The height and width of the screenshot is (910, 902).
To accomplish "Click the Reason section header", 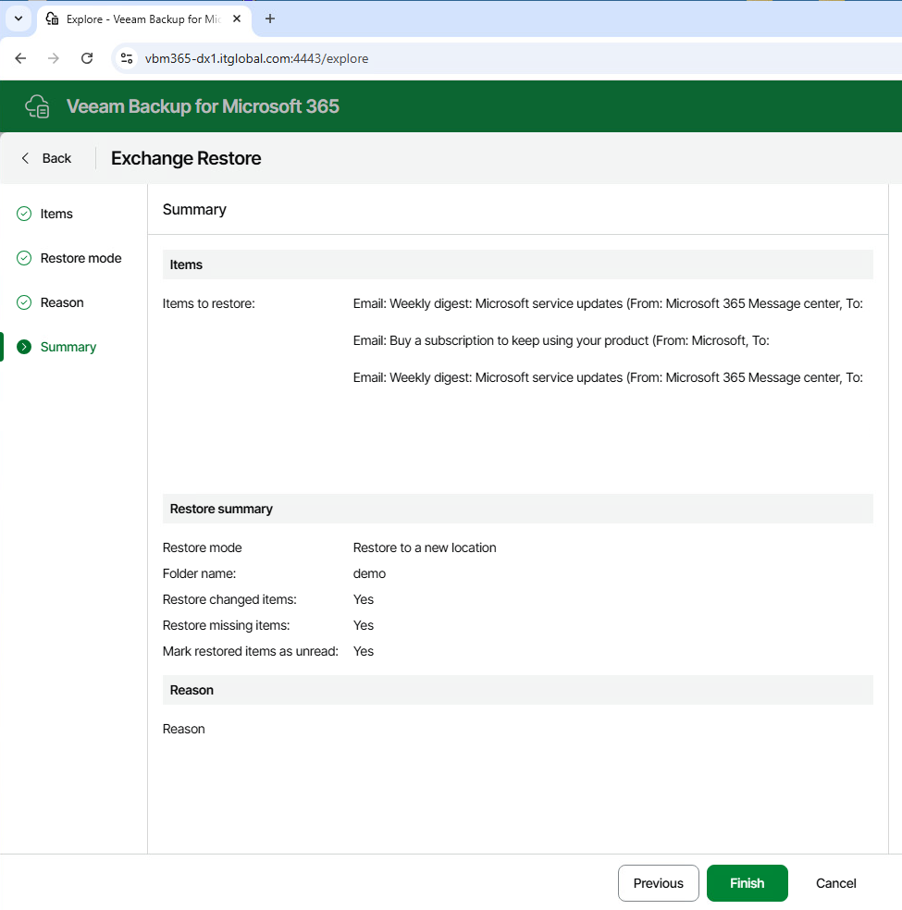I will tap(518, 690).
